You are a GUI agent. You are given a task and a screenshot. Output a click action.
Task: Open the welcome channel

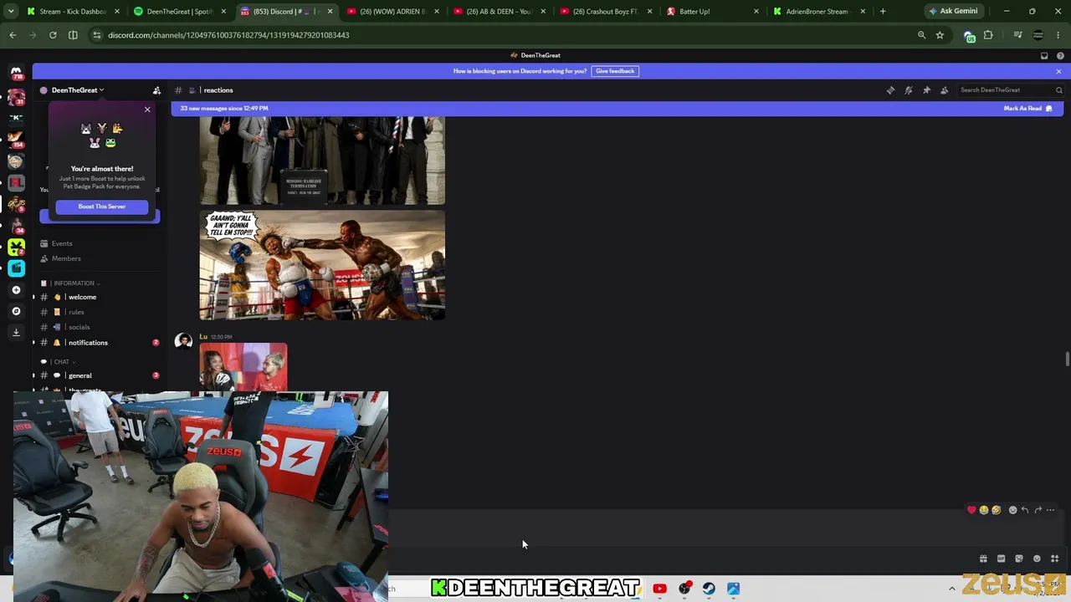100,297
